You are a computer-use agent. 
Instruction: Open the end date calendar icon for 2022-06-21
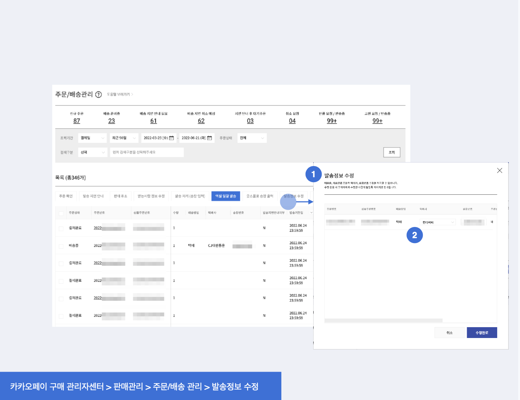(210, 138)
